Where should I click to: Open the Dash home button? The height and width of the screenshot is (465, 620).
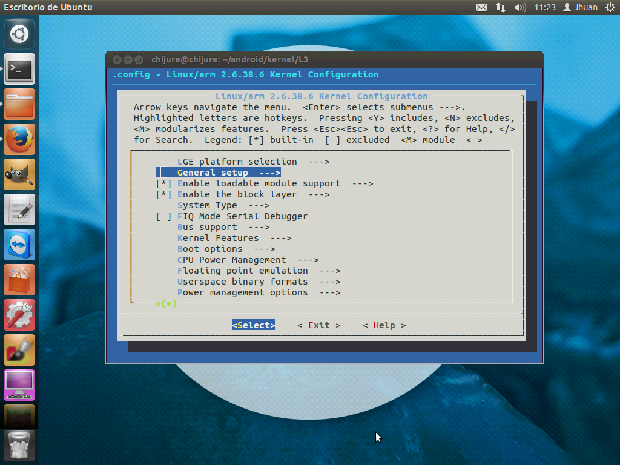click(x=19, y=33)
